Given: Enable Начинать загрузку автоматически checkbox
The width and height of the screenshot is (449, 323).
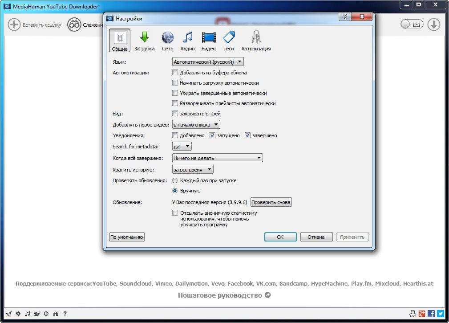Looking at the screenshot, I should tap(175, 83).
